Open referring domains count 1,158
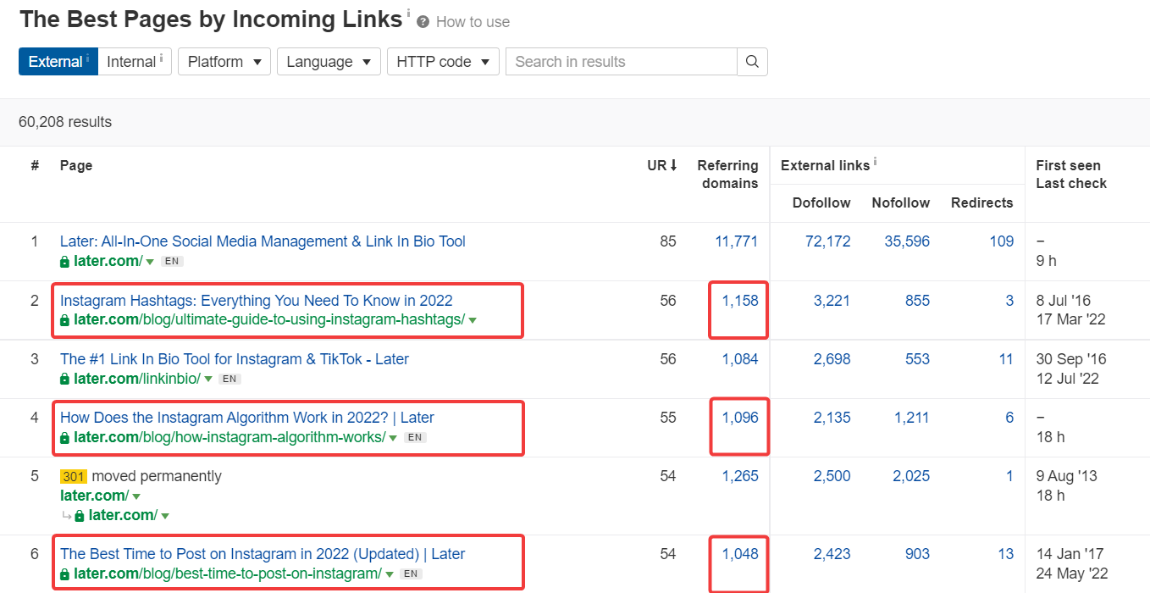The height and width of the screenshot is (593, 1150). [740, 301]
